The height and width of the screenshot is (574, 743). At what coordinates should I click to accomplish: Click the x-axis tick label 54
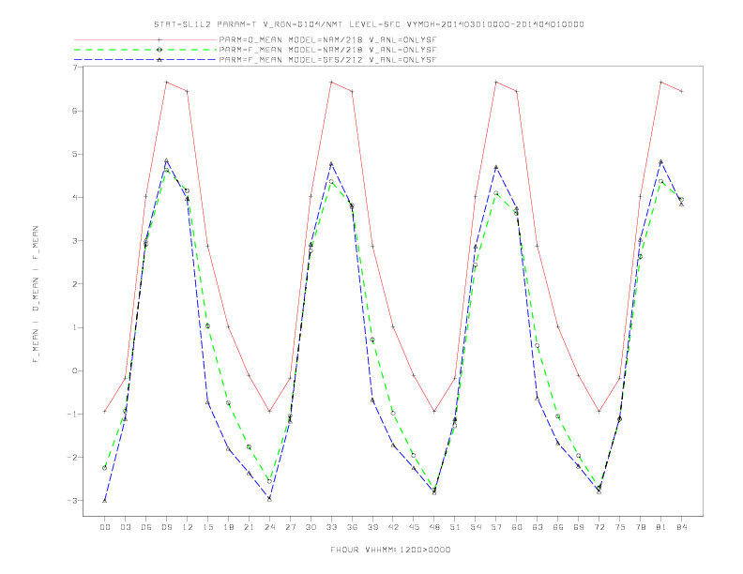[476, 527]
